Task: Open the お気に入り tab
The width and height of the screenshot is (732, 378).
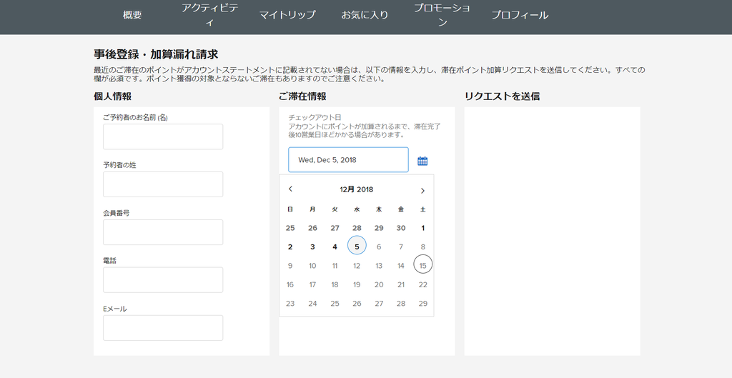Action: point(365,15)
